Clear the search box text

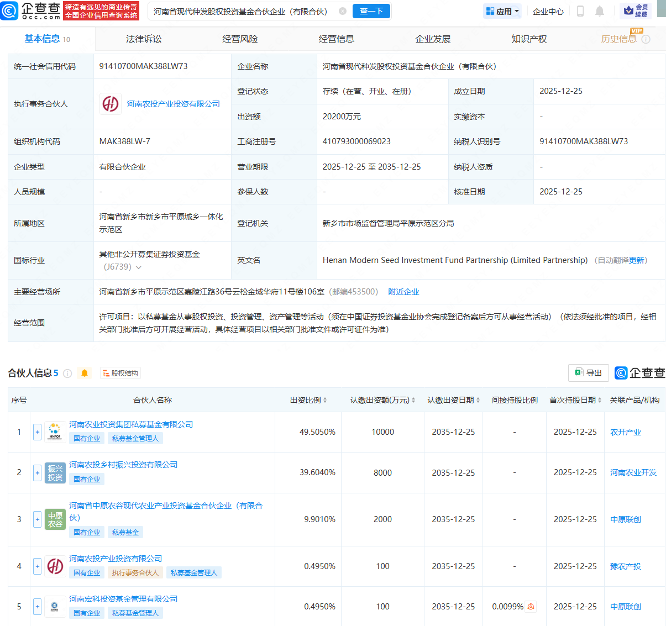click(x=343, y=11)
